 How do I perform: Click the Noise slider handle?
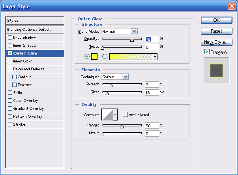point(103,48)
